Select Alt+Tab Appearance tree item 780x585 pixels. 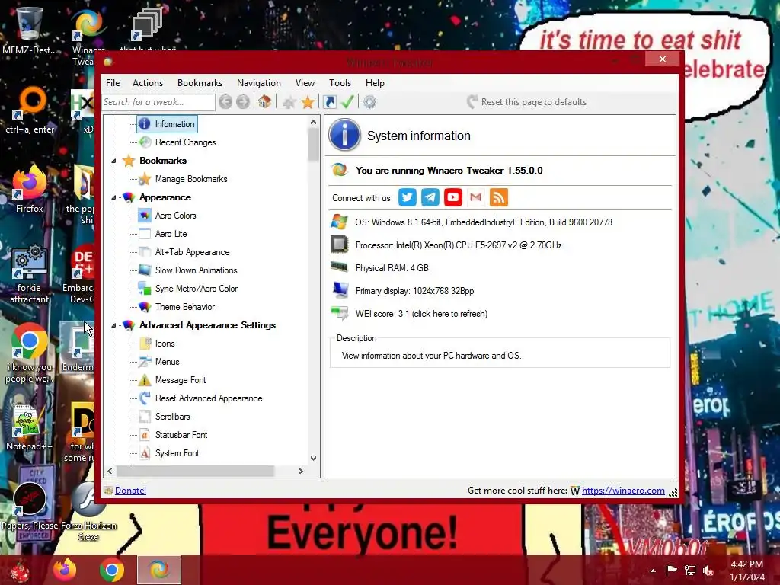192,252
